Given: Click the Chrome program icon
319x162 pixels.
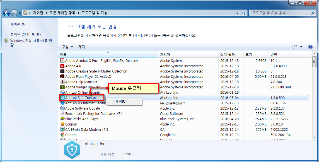Looking at the screenshot, I should [62, 135].
